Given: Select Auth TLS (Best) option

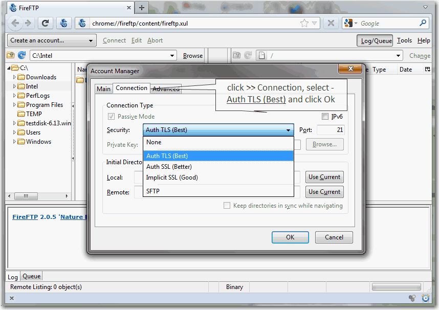Looking at the screenshot, I should click(218, 156).
